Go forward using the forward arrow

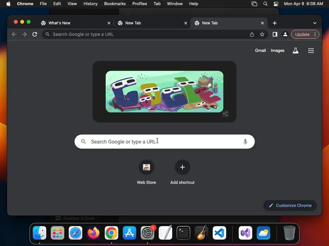point(24,34)
